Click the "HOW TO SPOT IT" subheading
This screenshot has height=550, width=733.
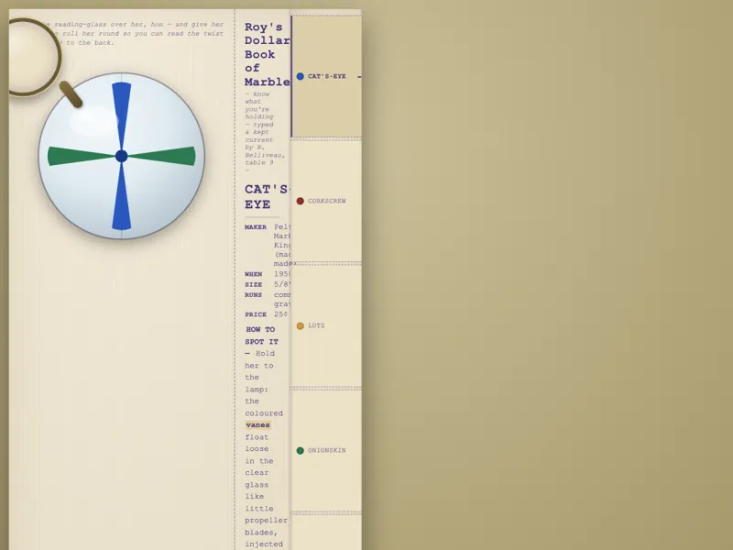coord(262,335)
